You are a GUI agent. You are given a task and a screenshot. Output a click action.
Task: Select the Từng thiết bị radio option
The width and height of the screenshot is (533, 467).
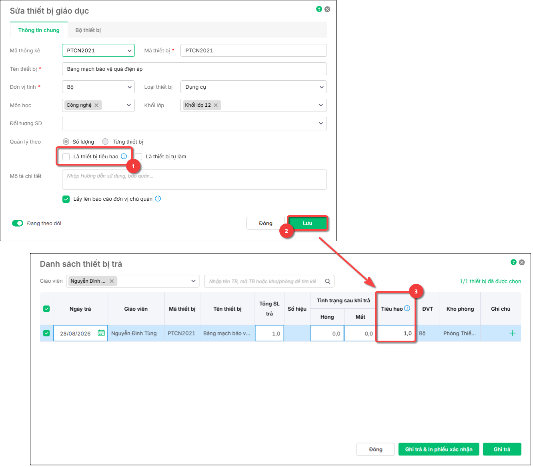pos(105,142)
